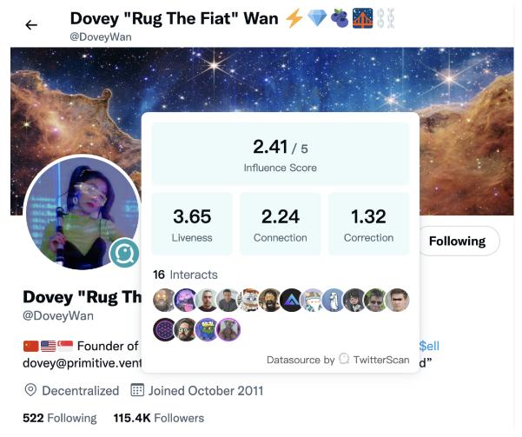Screen dimensions: 522x437
Task: Open the last avatar in first interacts row
Action: coord(398,300)
